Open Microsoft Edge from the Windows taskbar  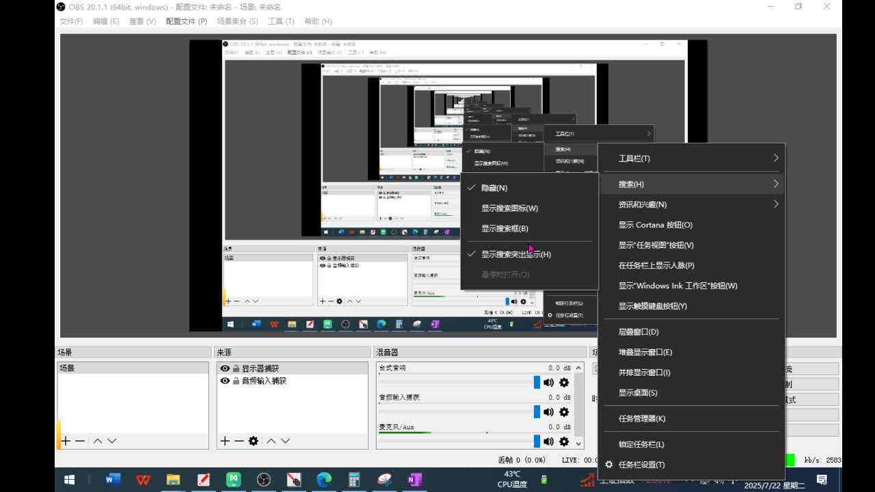(324, 480)
